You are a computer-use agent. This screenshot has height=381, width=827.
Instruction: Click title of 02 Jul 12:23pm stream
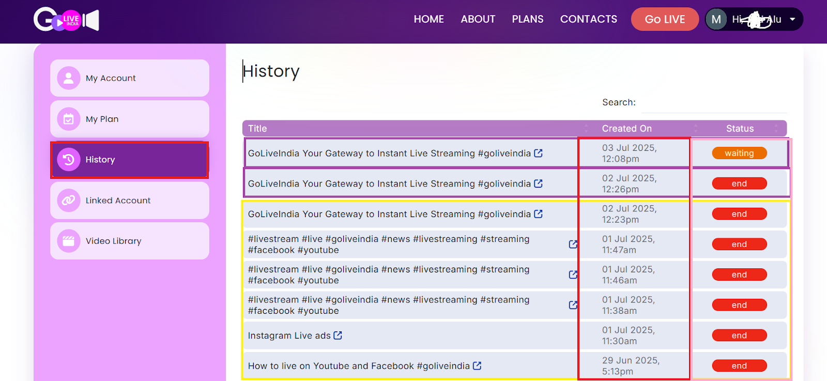[389, 214]
